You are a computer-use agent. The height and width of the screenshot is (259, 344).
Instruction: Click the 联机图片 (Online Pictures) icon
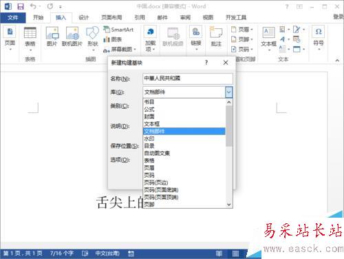pyautogui.click(x=72, y=37)
